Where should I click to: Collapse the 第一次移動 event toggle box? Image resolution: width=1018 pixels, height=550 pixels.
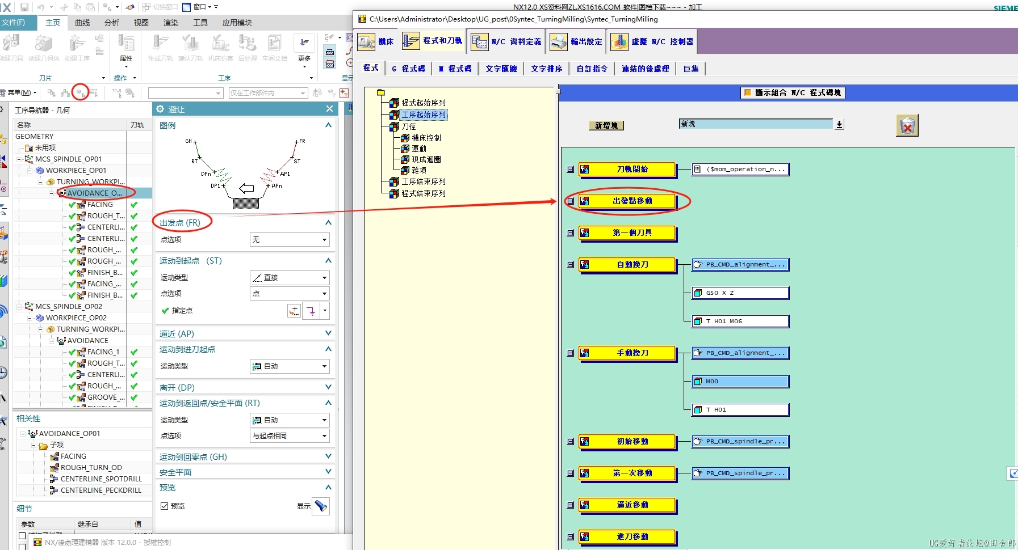[x=571, y=473]
